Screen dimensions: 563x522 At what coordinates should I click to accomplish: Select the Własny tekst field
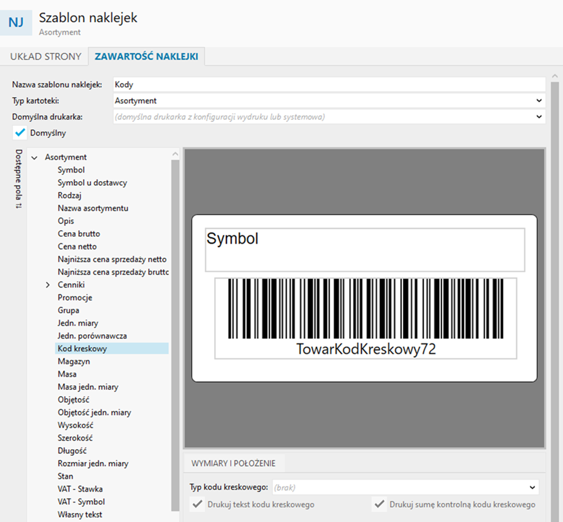tap(80, 515)
